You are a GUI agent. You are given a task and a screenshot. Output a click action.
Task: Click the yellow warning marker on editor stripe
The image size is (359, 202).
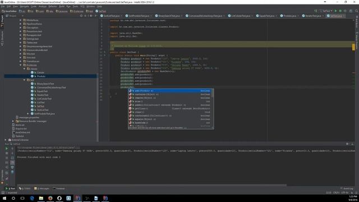tap(353, 47)
